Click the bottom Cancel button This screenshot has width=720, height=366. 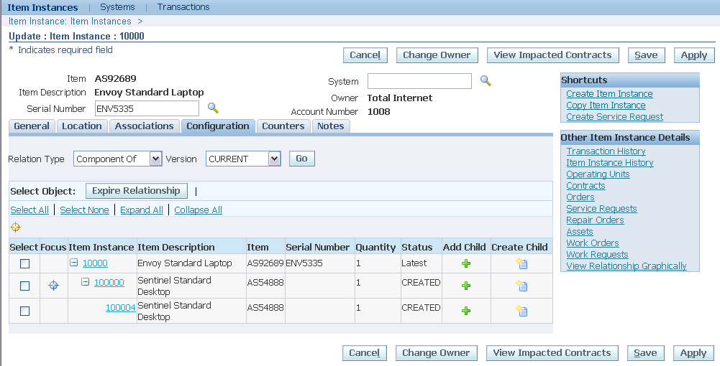click(365, 352)
